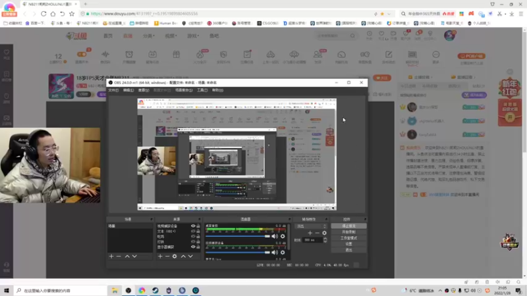Viewport: 527px width, 296px height.
Task: Open OBS 编辑(E) menu
Action: tap(128, 90)
